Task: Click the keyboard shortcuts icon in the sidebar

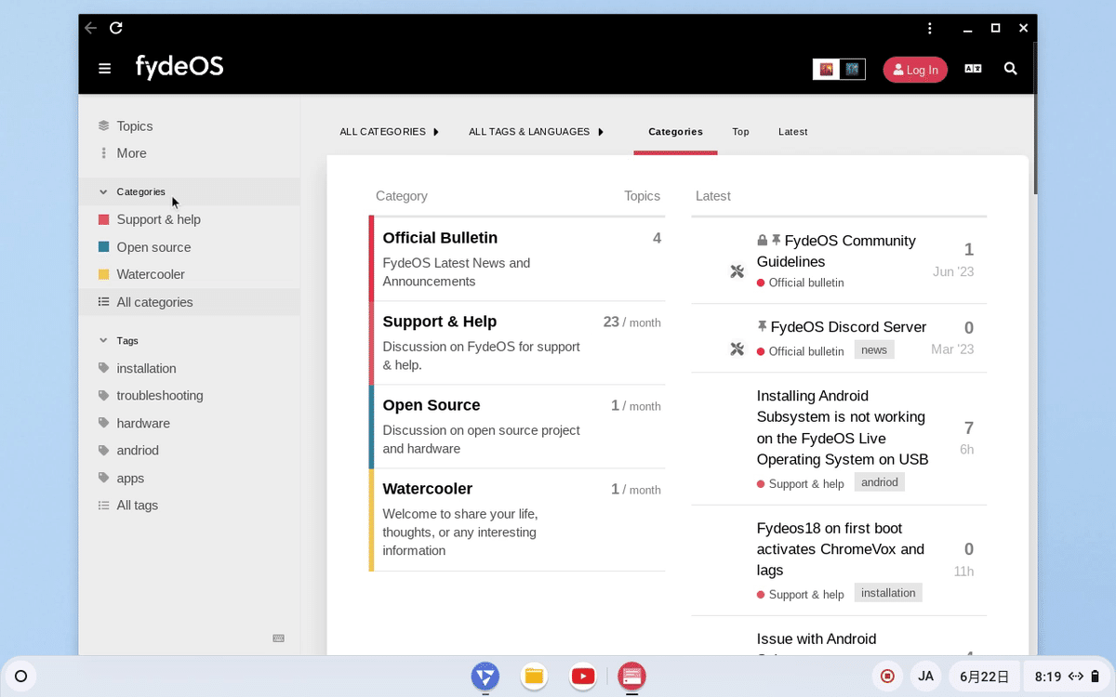Action: [278, 638]
